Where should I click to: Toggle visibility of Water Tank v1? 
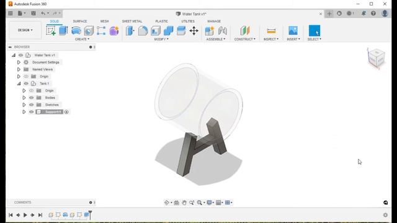pos(20,55)
